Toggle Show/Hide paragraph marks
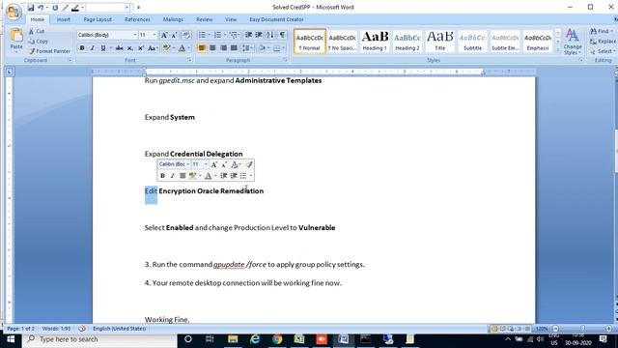Screen dimensions: 618x348 283,35
